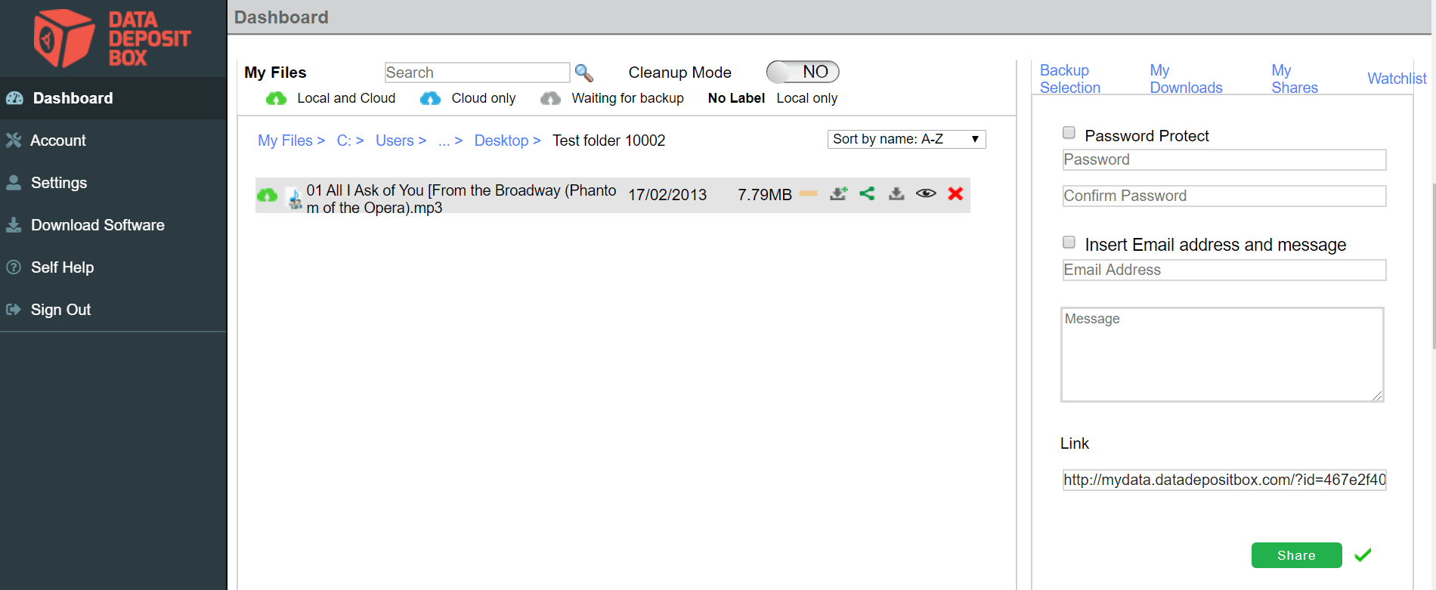Check Insert Email address and message
1436x590 pixels.
click(x=1069, y=242)
